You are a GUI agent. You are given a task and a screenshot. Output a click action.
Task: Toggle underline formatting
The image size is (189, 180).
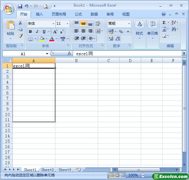coord(44,32)
